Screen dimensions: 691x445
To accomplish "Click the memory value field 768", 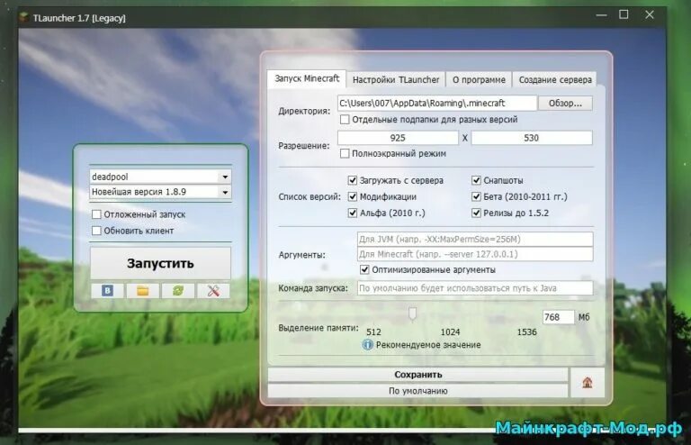I will (559, 317).
